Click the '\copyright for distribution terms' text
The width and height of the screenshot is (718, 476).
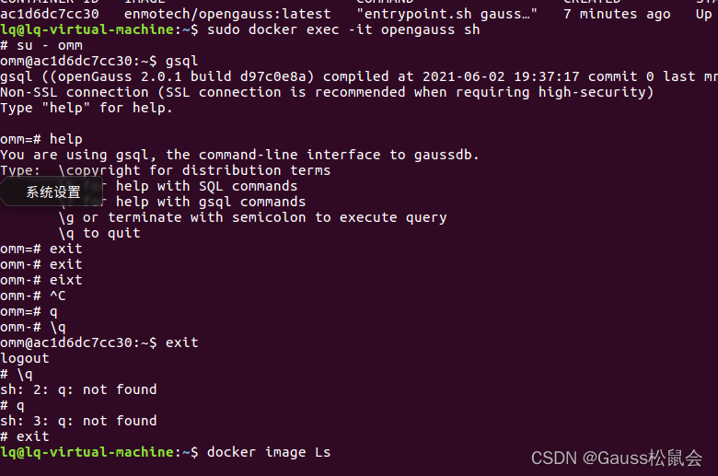tap(194, 170)
